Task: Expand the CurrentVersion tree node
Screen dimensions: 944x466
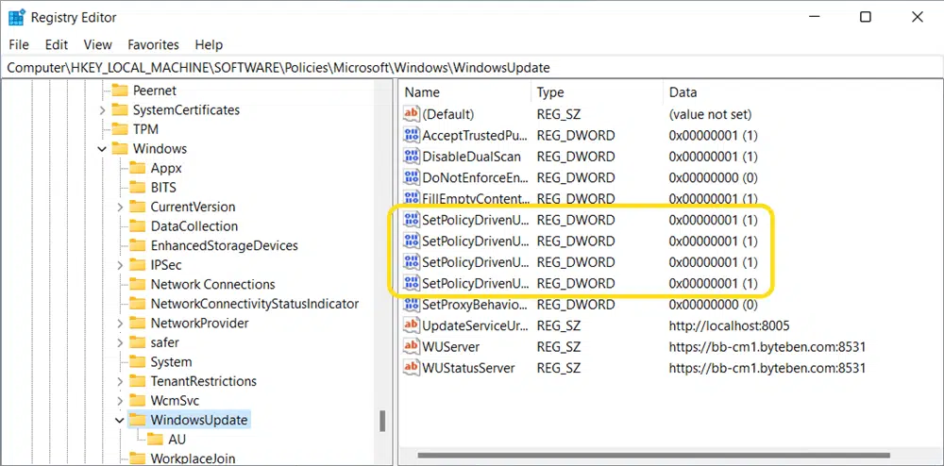Action: click(120, 207)
